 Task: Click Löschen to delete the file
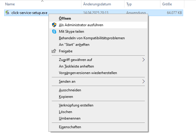click(x=98, y=112)
